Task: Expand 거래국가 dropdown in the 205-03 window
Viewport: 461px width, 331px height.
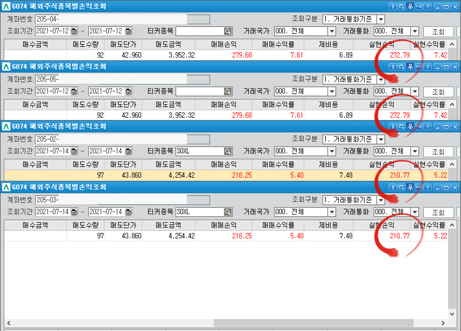Action: click(332, 212)
